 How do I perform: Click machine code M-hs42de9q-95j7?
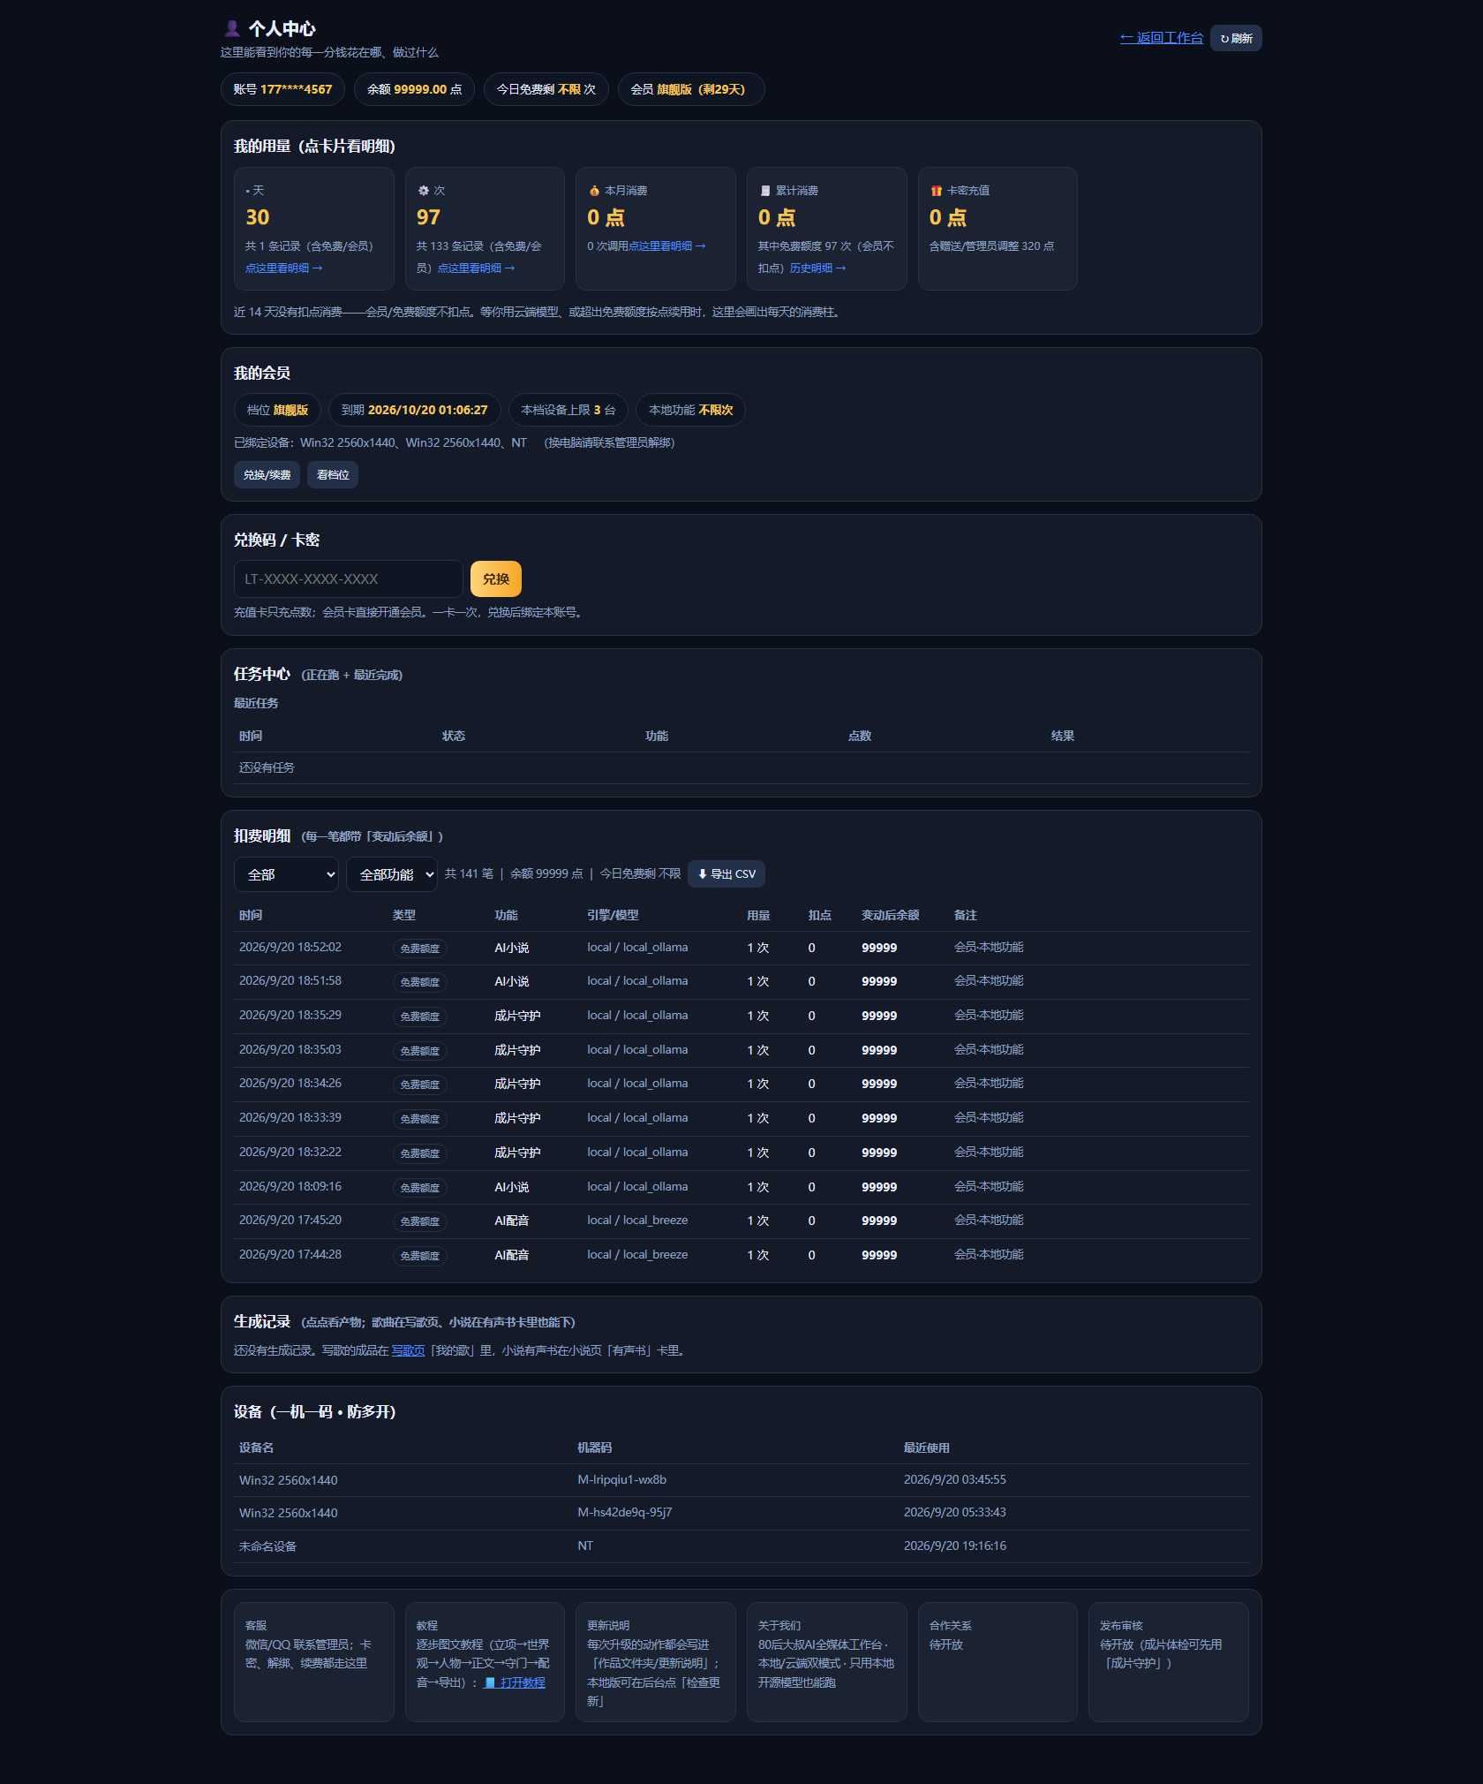click(x=625, y=1512)
